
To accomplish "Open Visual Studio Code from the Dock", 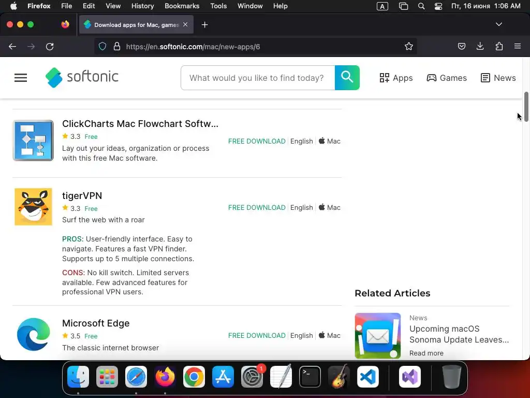I will (368, 377).
